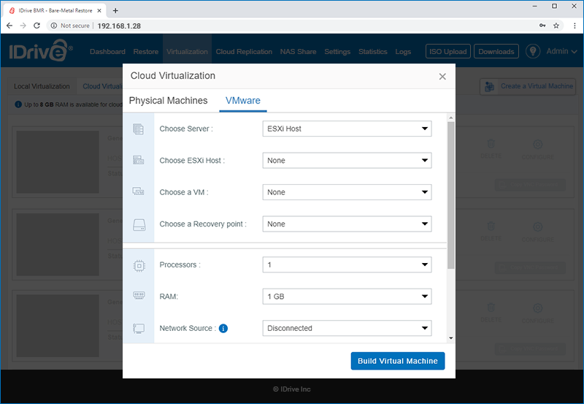This screenshot has width=584, height=404.
Task: Click the browser address bar URL
Action: [119, 26]
